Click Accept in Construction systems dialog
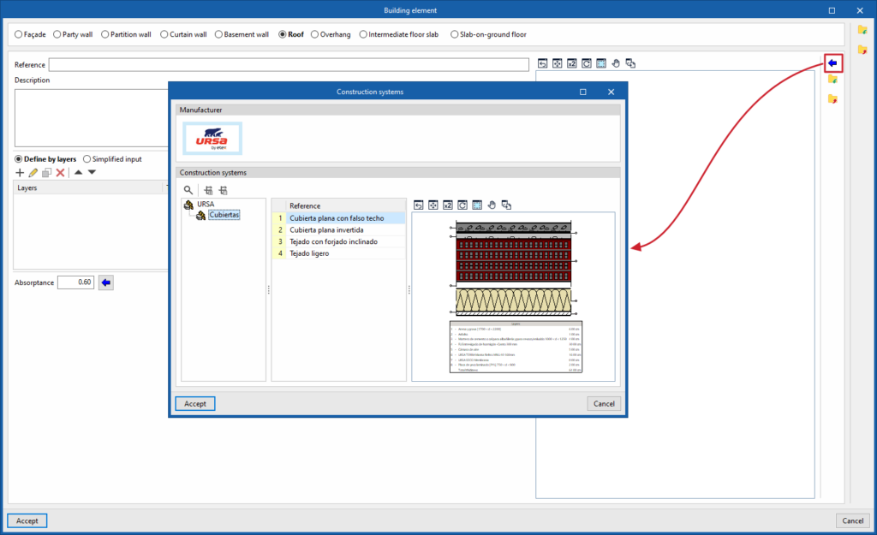The height and width of the screenshot is (535, 877). pyautogui.click(x=195, y=404)
